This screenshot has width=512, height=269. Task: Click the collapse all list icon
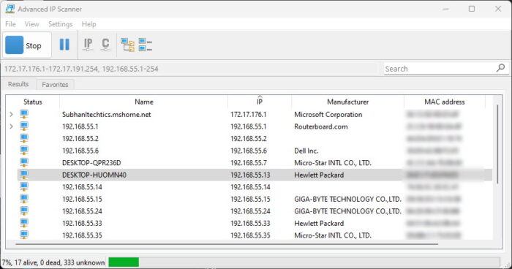(x=146, y=45)
